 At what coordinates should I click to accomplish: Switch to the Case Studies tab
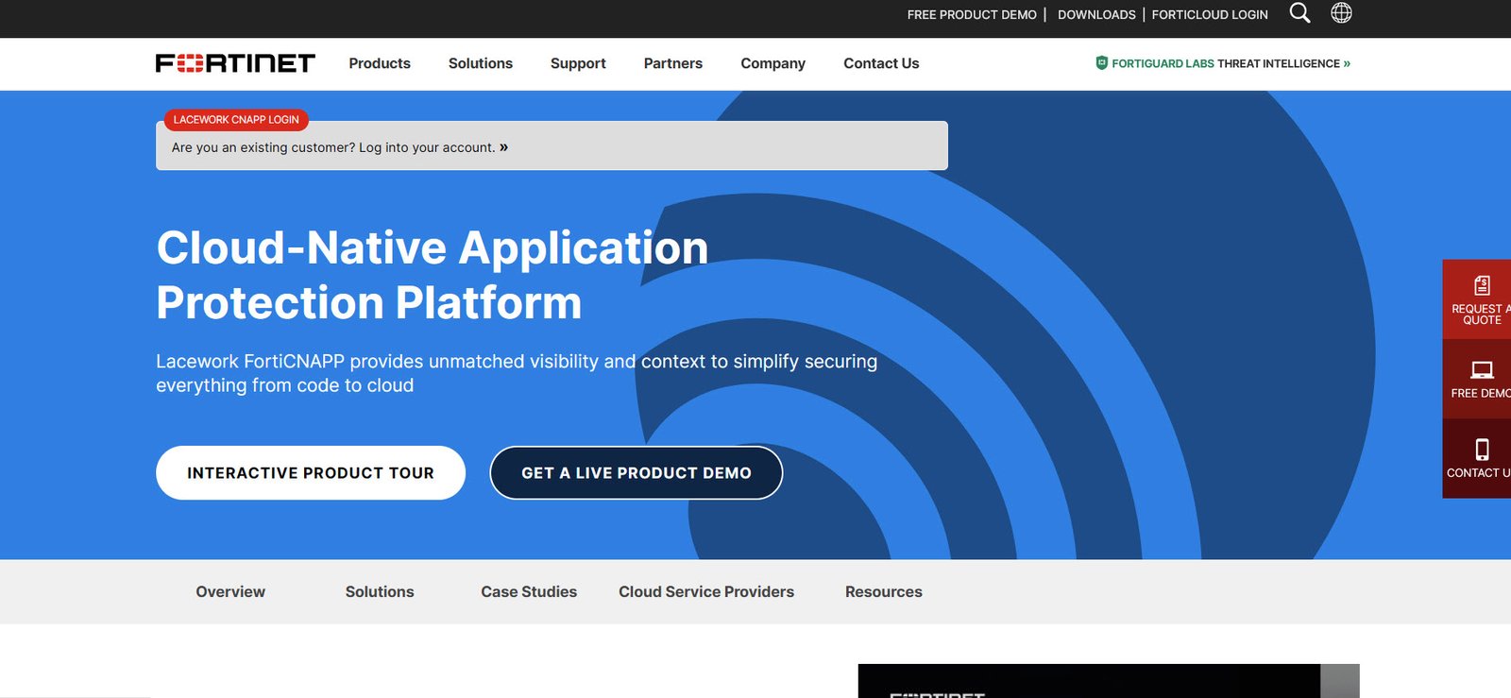coord(529,592)
